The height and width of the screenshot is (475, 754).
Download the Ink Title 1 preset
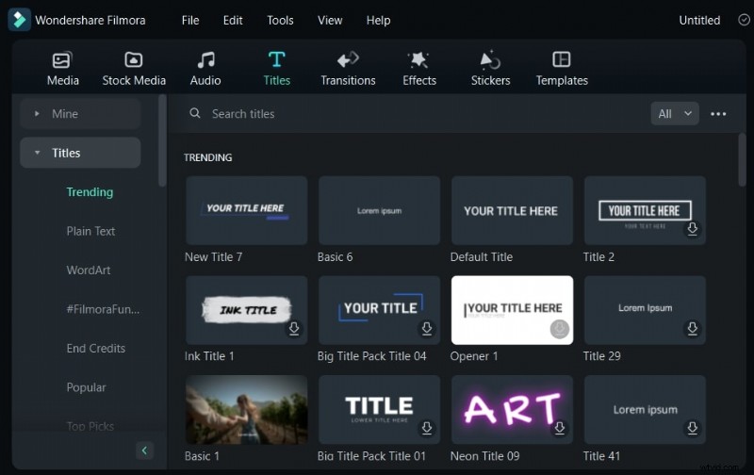(x=294, y=329)
